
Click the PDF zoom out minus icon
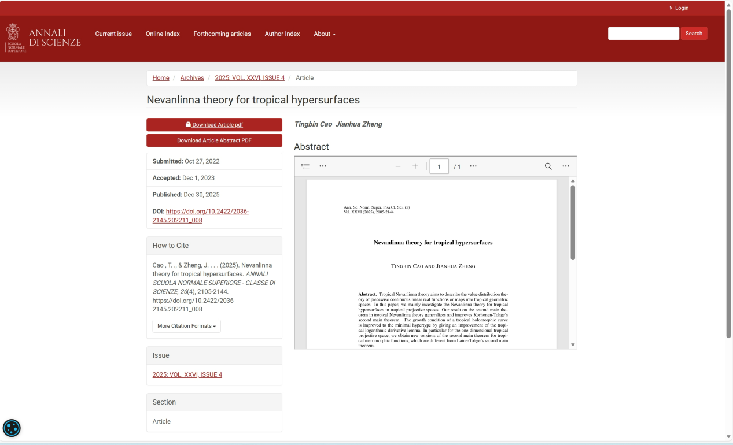pos(398,166)
